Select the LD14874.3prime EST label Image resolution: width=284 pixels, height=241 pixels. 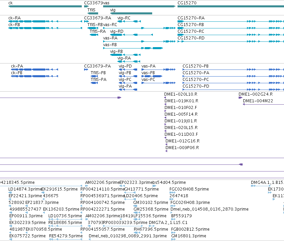[25, 190]
